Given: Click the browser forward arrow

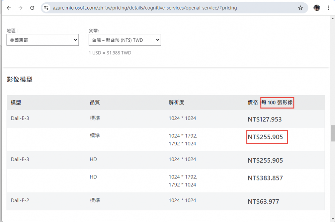Looking at the screenshot, I should point(21,8).
